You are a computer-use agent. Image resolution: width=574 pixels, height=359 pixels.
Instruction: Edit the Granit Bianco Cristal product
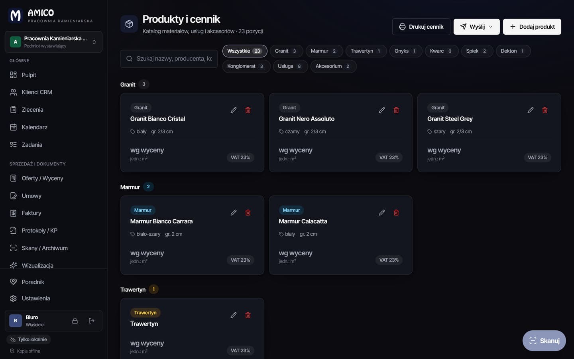tap(234, 110)
